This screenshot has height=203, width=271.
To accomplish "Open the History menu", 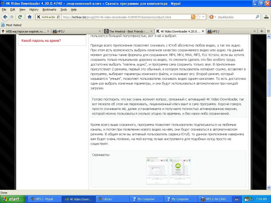I will pyautogui.click(x=34, y=10).
